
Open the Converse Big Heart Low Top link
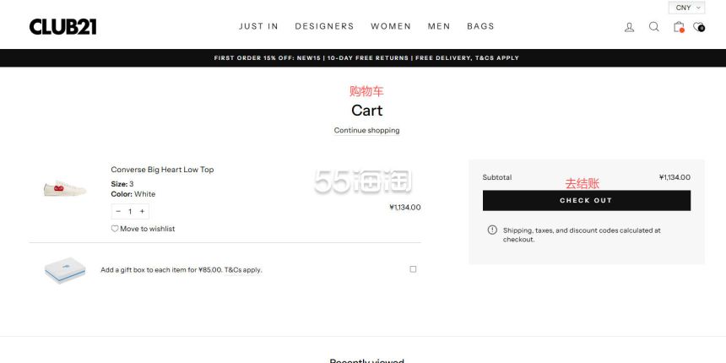pos(162,170)
